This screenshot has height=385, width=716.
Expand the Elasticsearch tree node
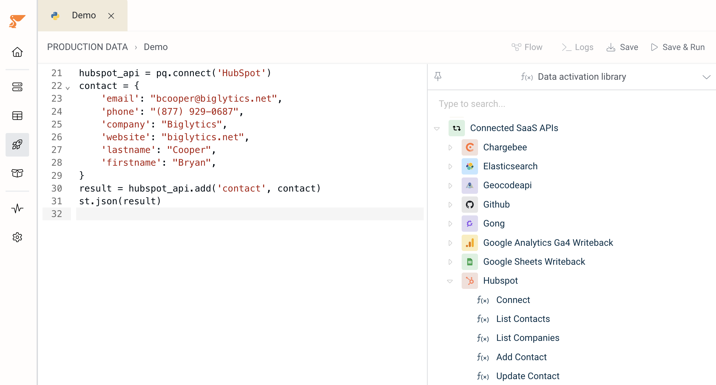coord(450,166)
